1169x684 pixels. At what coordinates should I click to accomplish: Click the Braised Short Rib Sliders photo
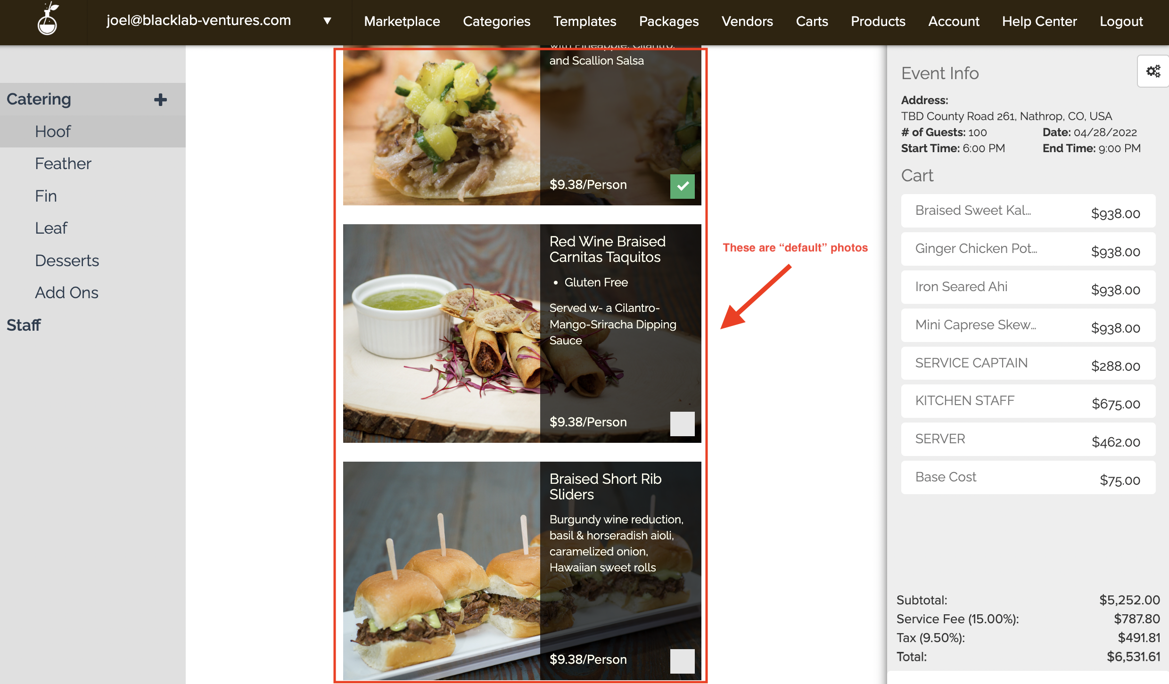(x=441, y=570)
